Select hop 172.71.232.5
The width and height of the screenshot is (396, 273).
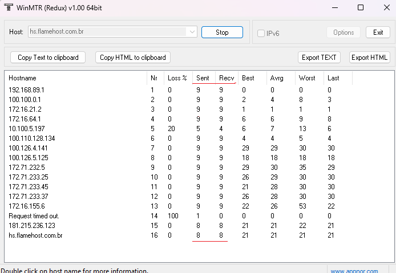(x=26, y=168)
